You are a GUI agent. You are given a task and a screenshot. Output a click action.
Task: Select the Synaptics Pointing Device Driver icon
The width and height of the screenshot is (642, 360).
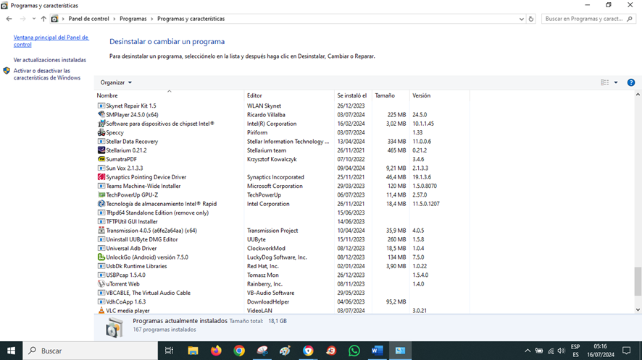tap(101, 177)
